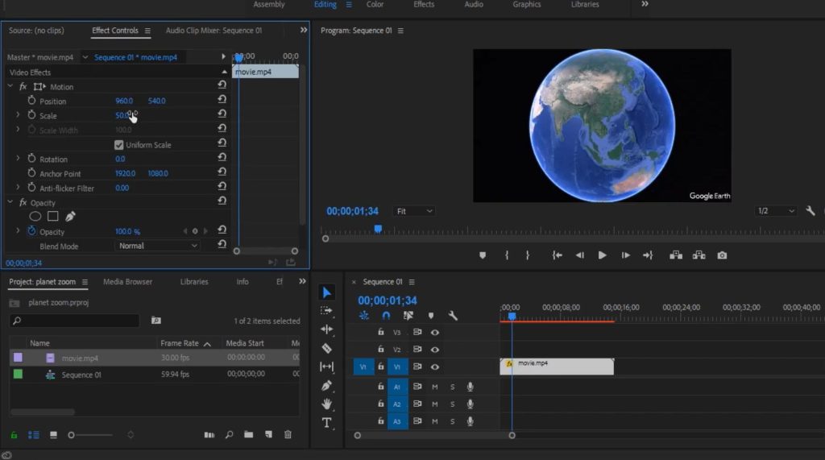The width and height of the screenshot is (825, 460).
Task: Toggle Scale animation stopwatch
Action: (31, 114)
